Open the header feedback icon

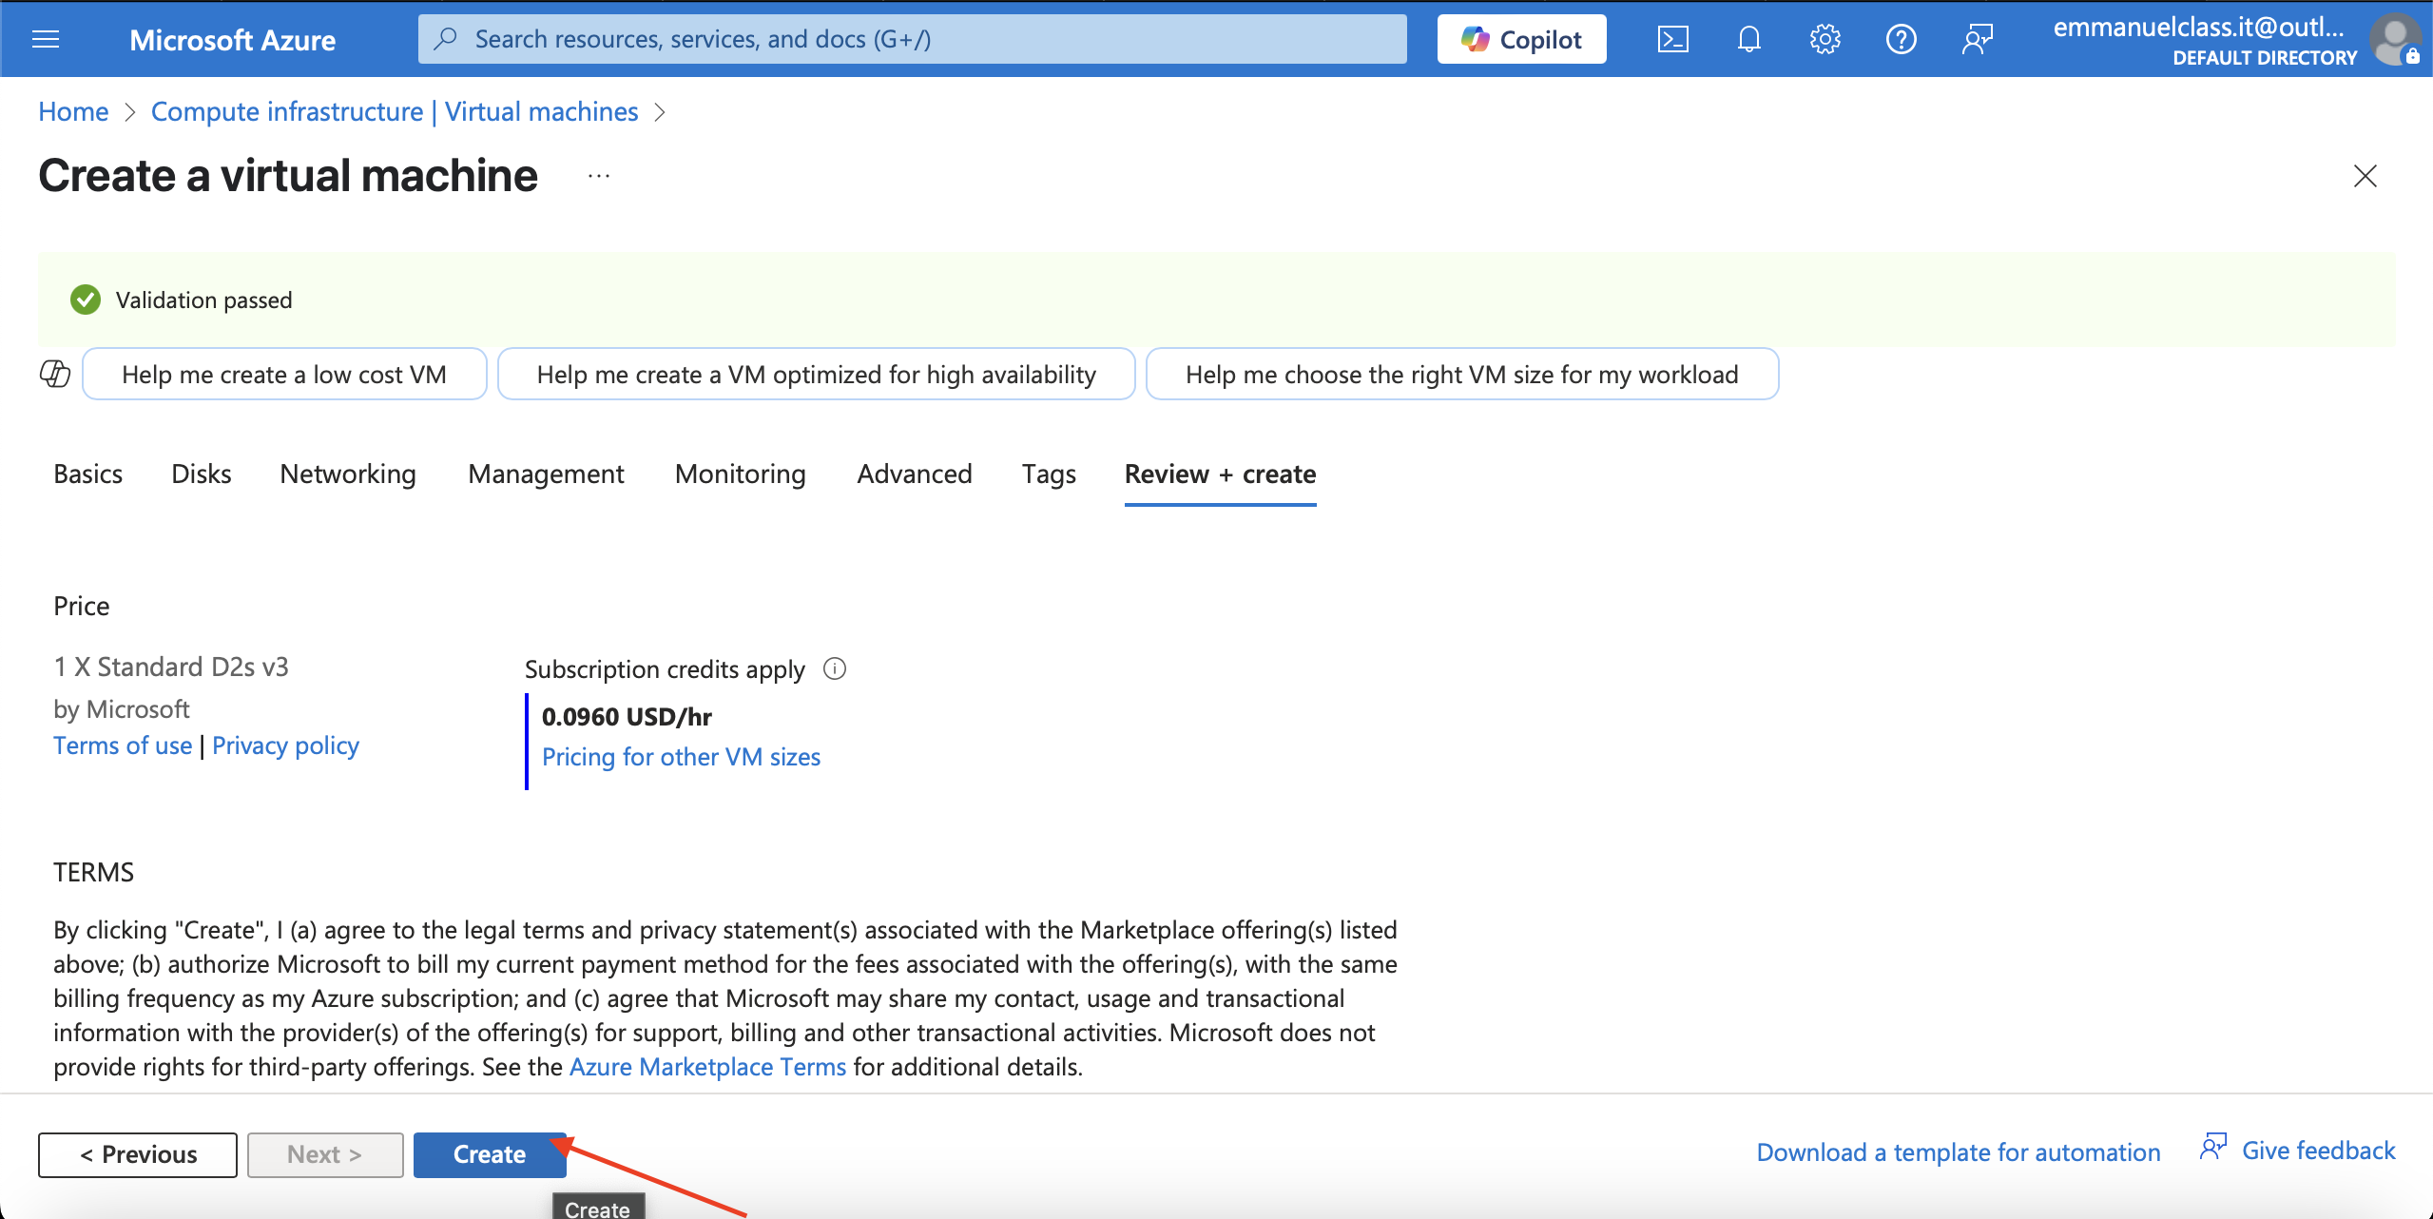pyautogui.click(x=1977, y=39)
